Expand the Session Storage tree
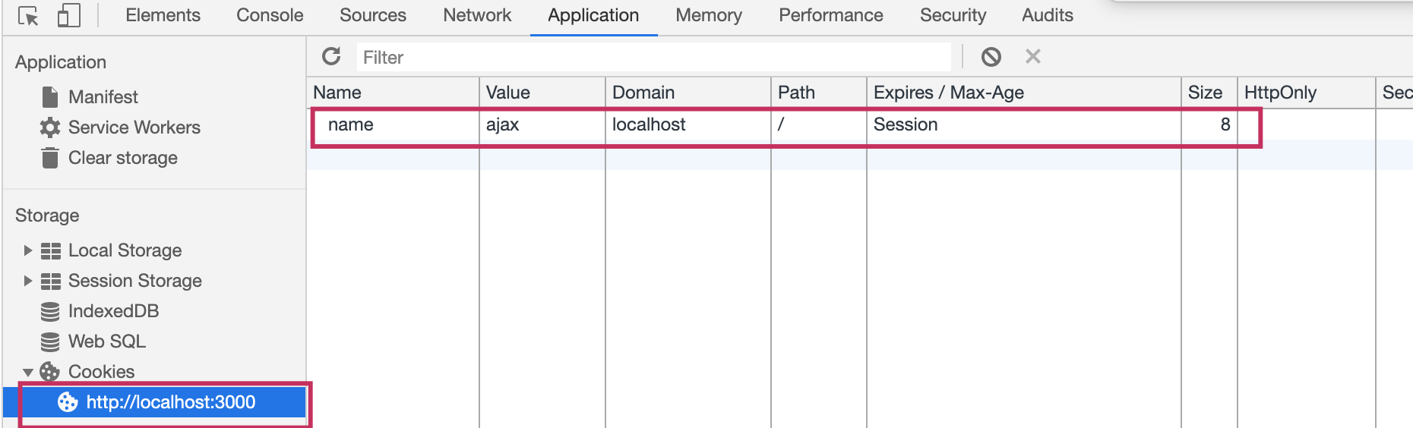Viewport: 1413px width, 428px height. (x=27, y=281)
